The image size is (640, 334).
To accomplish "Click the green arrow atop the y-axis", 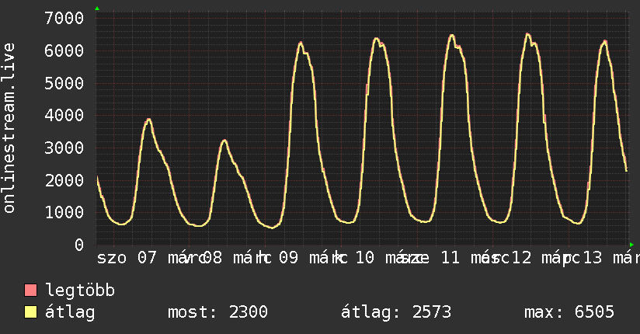I will [x=97, y=9].
